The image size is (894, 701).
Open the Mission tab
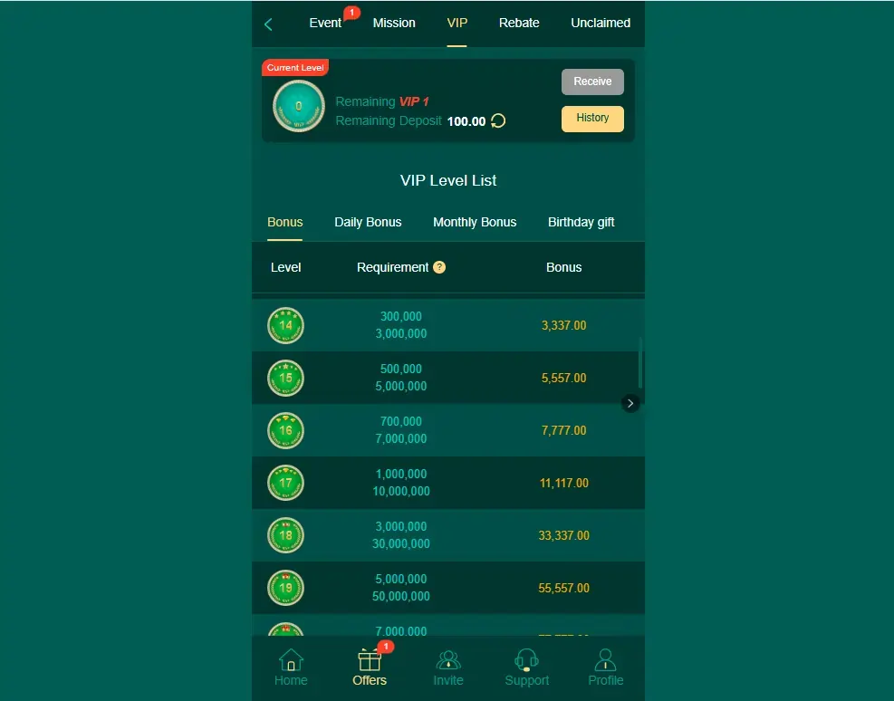394,23
